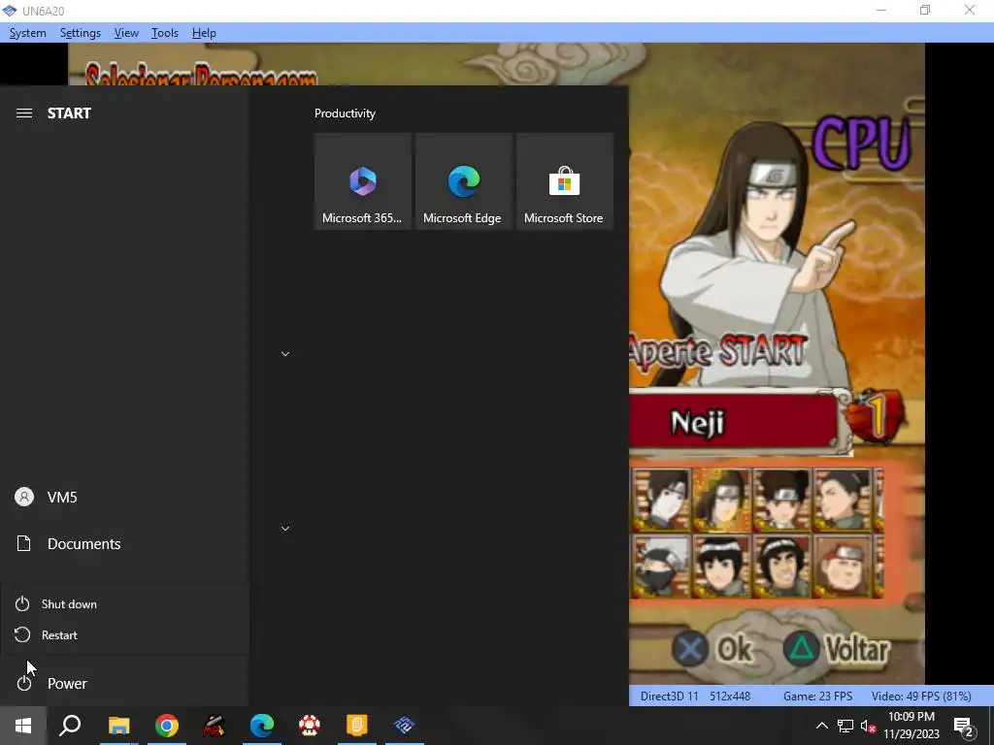Viewport: 994px width, 745px height.
Task: Select the ponytail character in green vest
Action: [844, 500]
